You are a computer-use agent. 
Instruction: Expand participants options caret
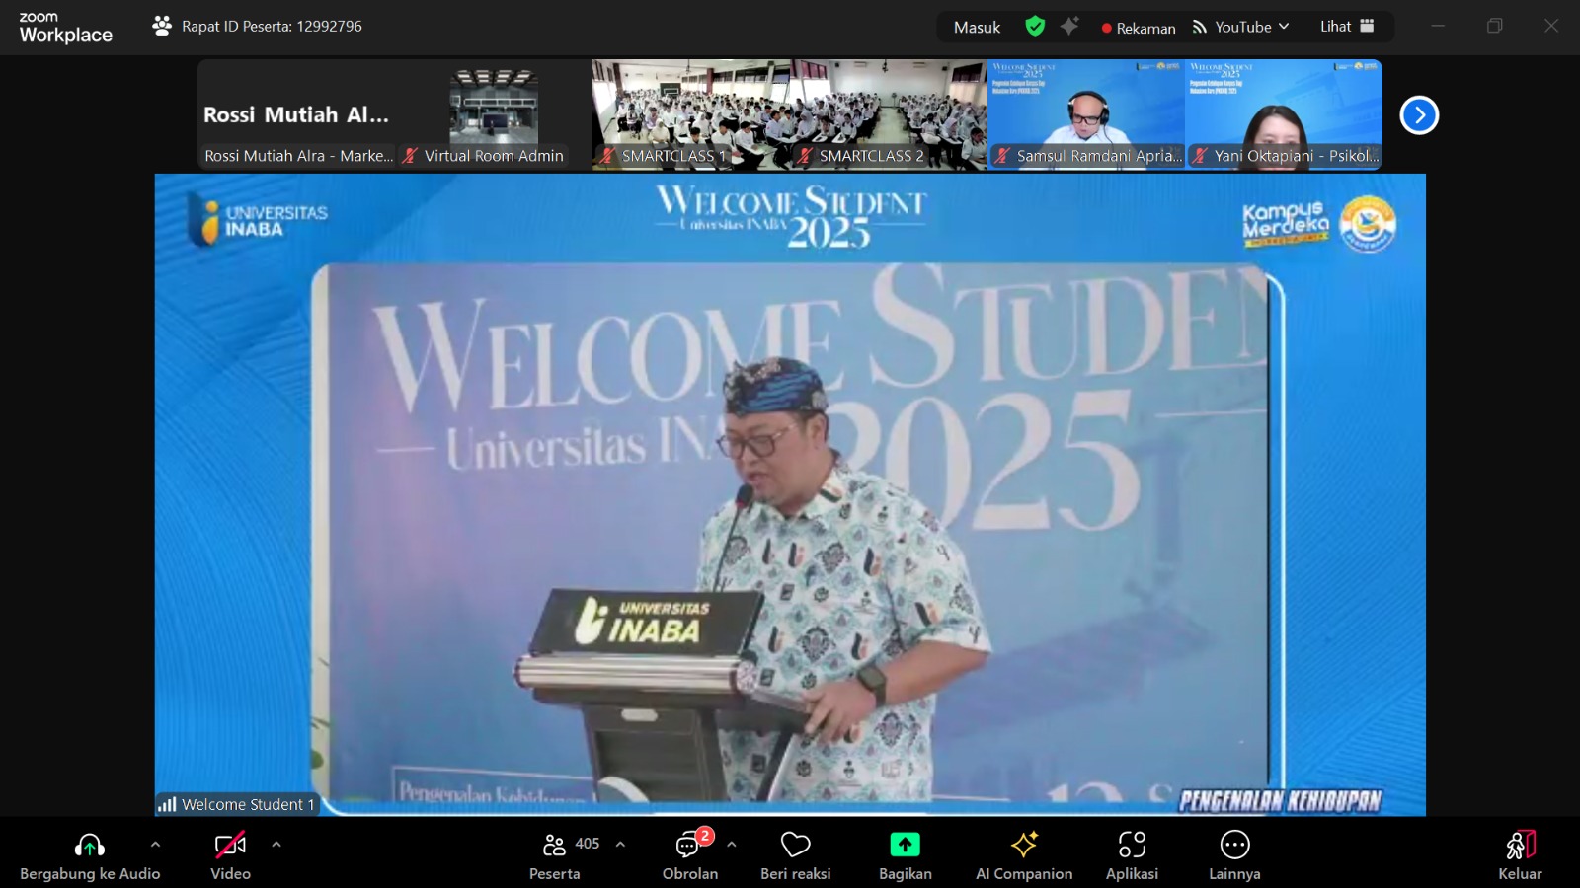pos(620,845)
